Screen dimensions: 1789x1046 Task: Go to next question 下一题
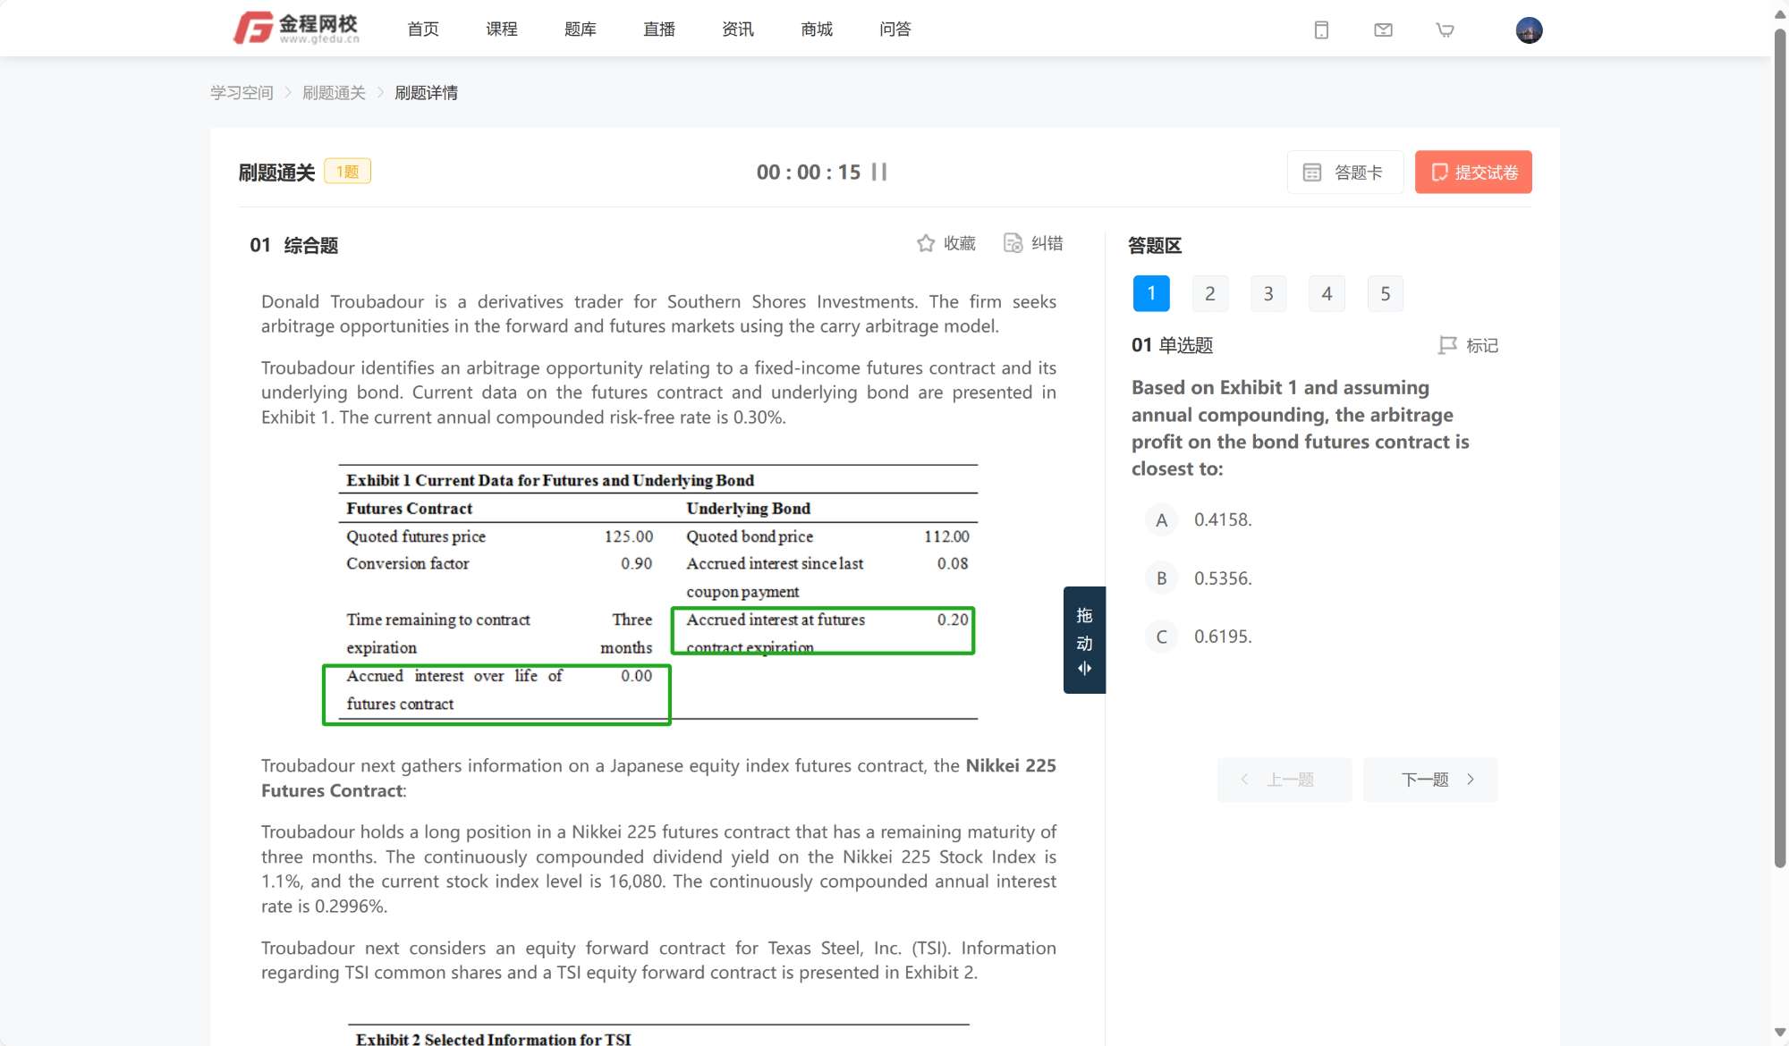(1429, 780)
